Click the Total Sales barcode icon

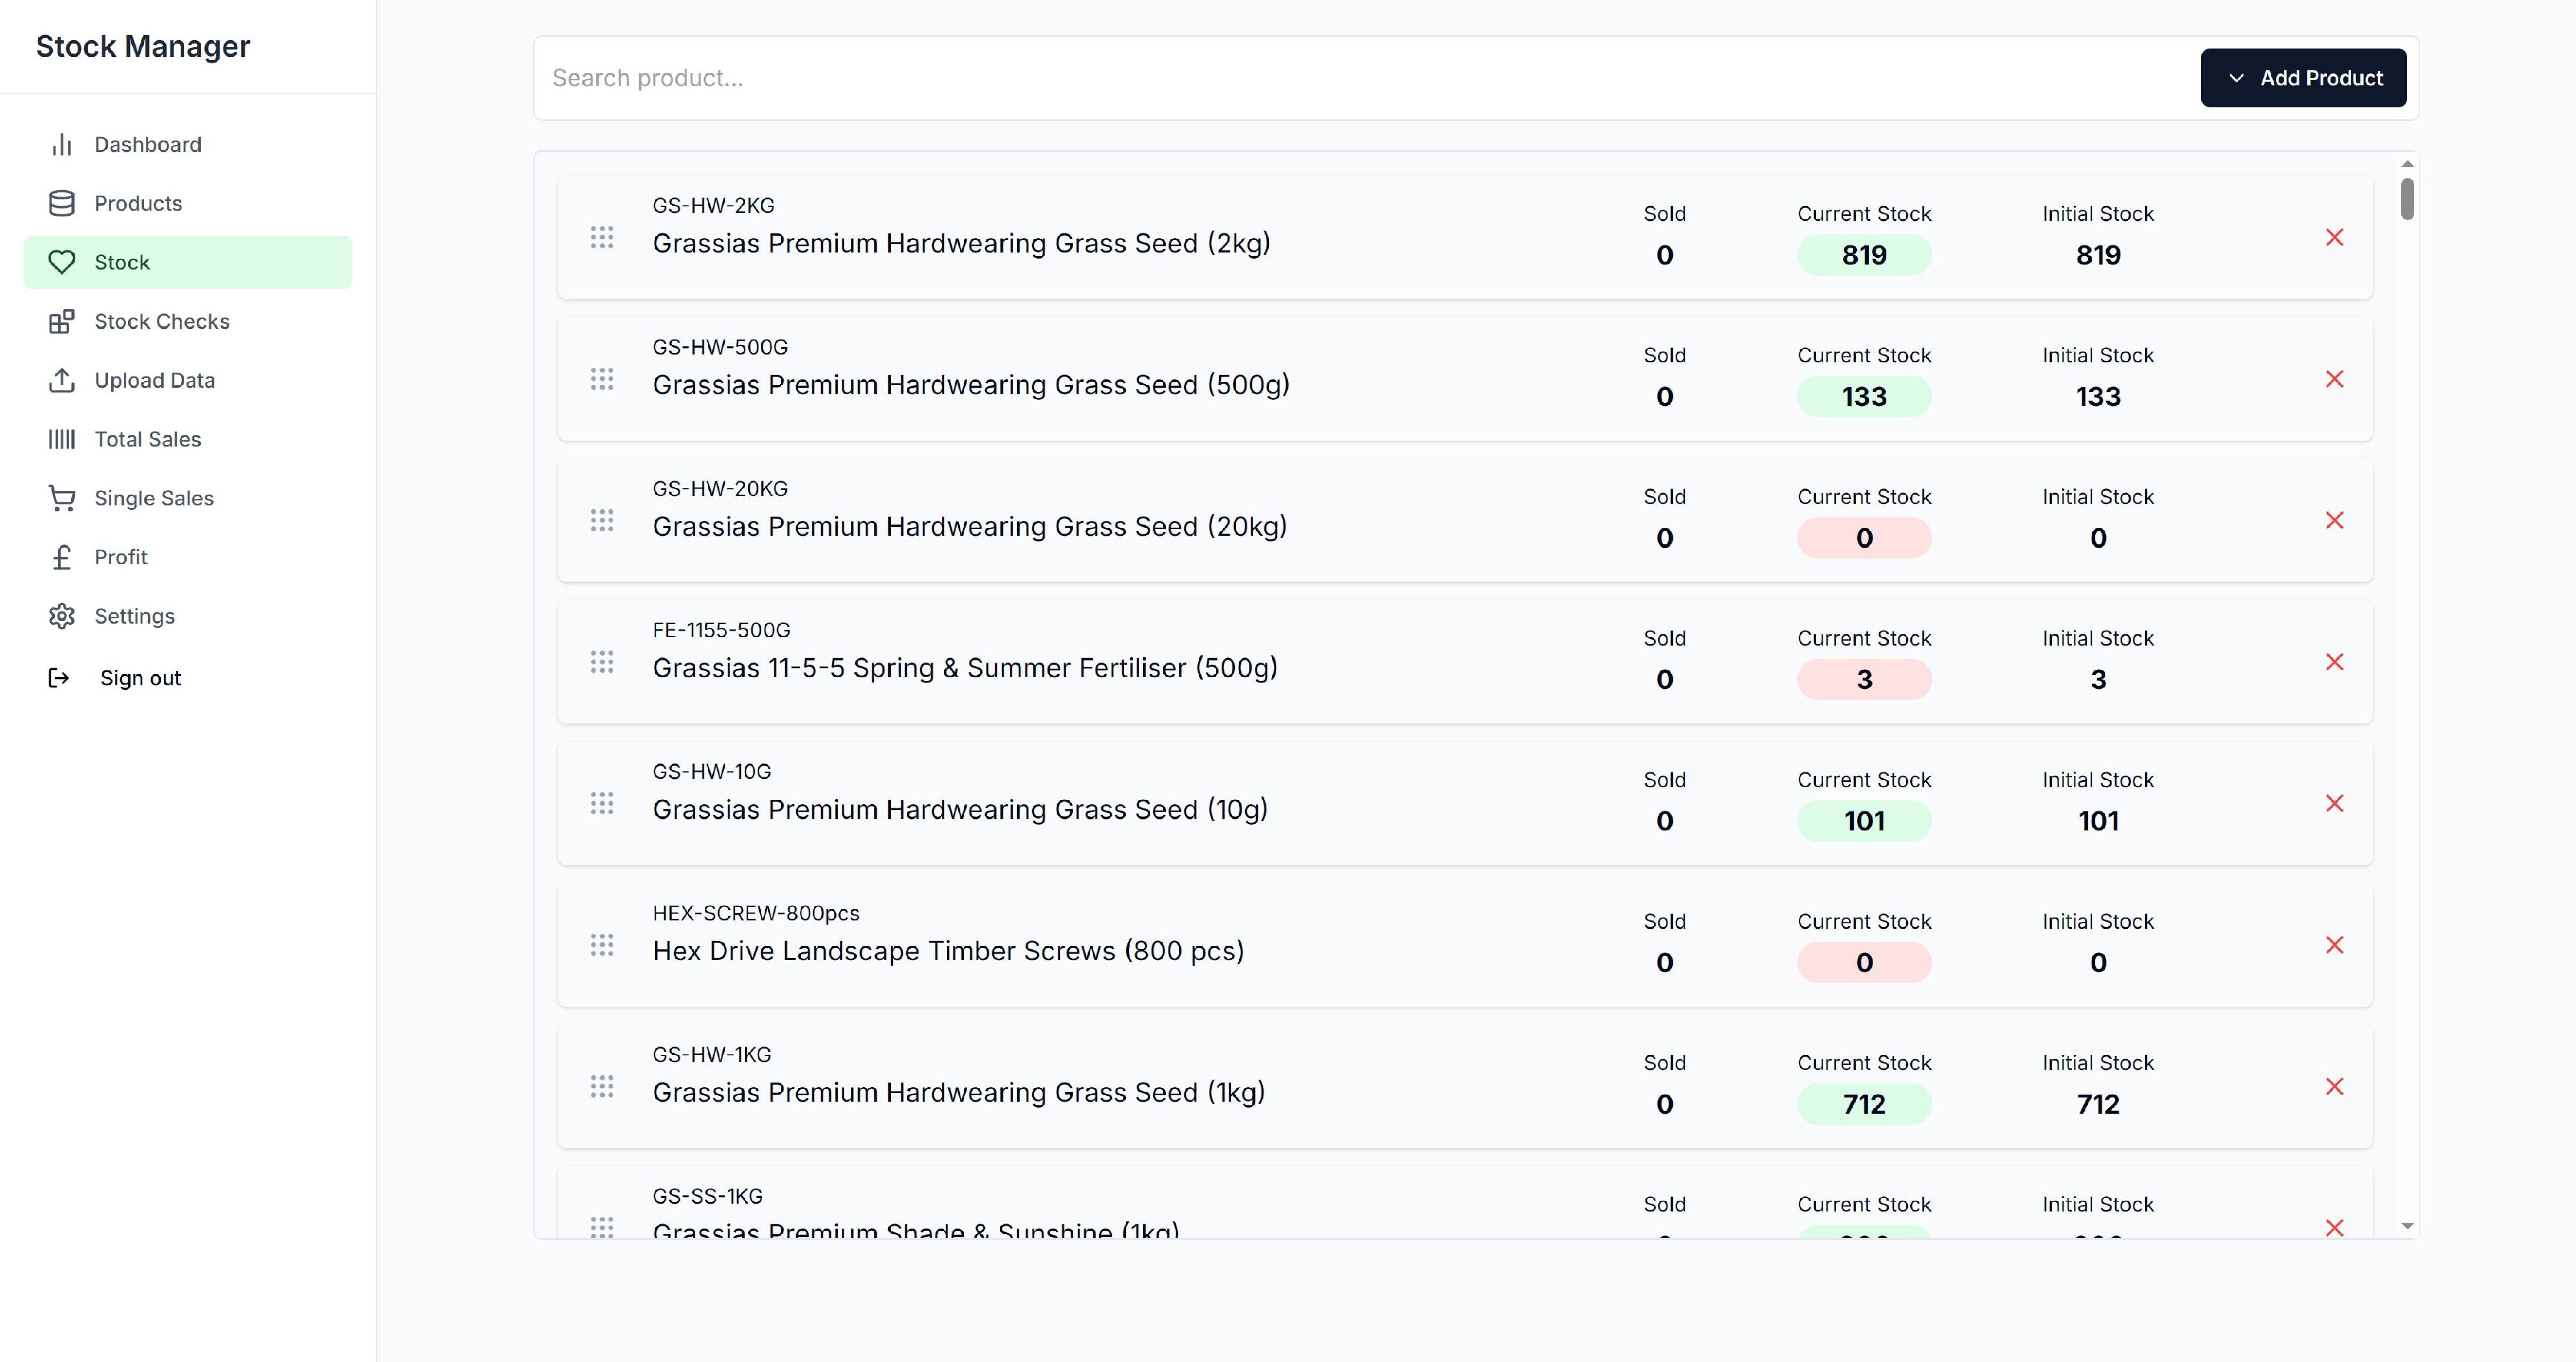click(62, 439)
